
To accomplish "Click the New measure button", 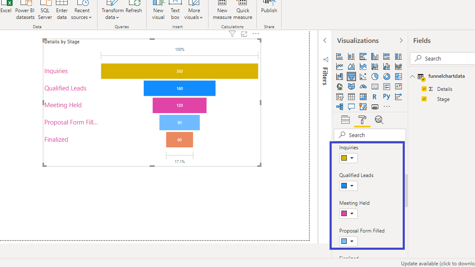I will [x=222, y=11].
